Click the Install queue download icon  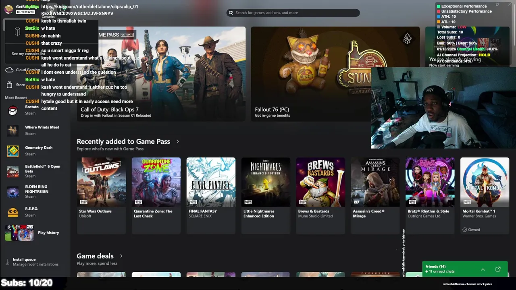coord(7,262)
